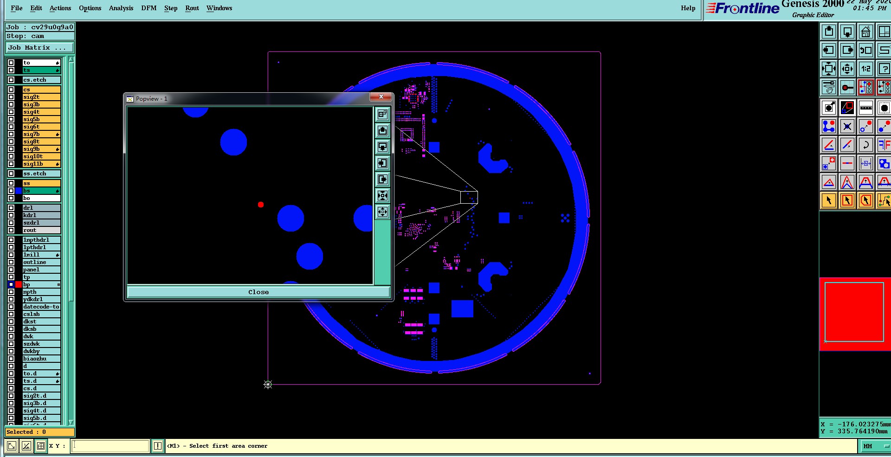Select the rectangle-framed arrow select tool
This screenshot has height=457, width=891.
(847, 200)
